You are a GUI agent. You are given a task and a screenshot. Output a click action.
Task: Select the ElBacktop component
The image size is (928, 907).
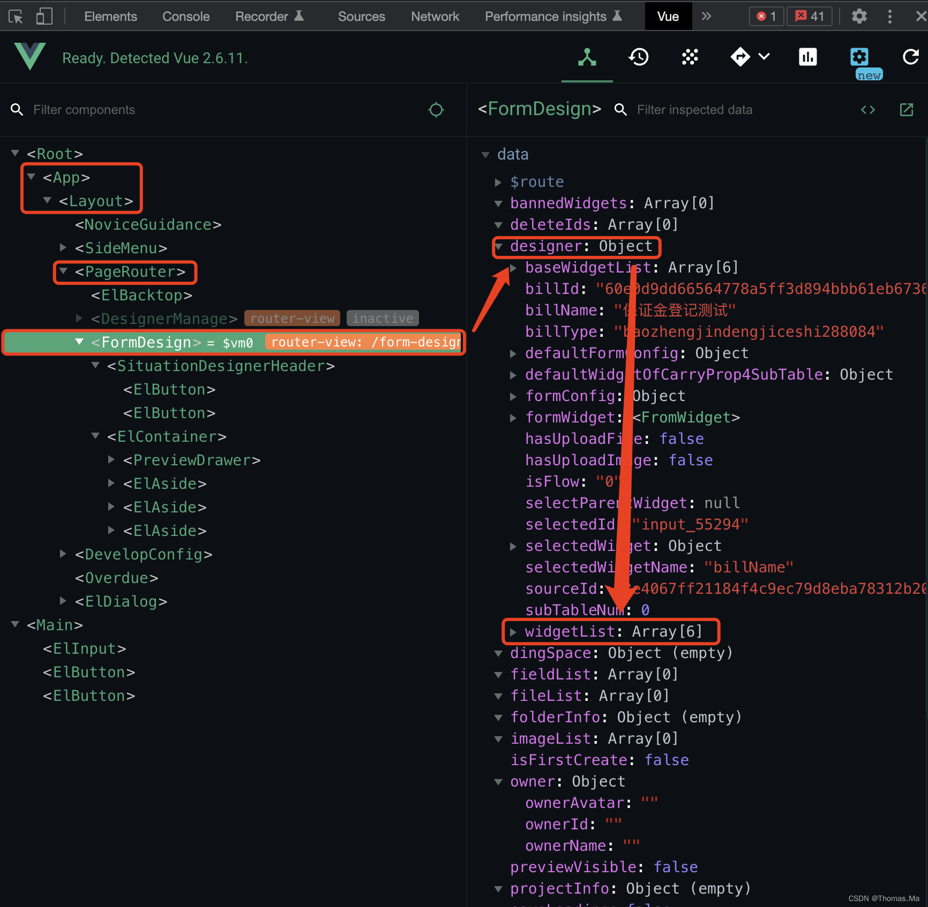tap(141, 295)
